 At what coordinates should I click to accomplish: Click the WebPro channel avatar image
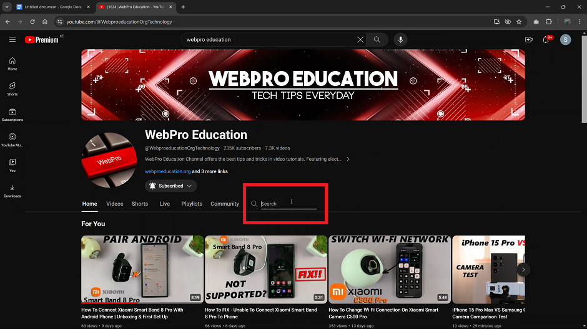pos(109,160)
